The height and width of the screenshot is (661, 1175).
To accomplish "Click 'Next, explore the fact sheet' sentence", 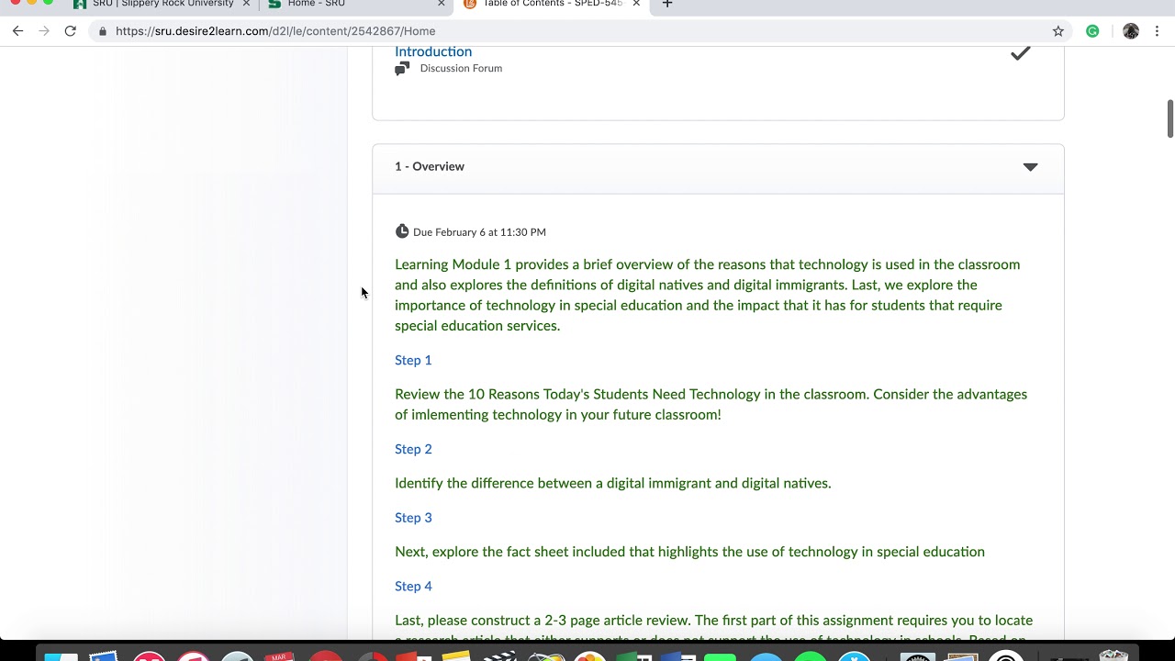I will 689,552.
